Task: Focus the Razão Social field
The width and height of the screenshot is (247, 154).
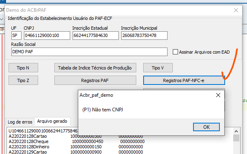Action: pyautogui.click(x=89, y=52)
